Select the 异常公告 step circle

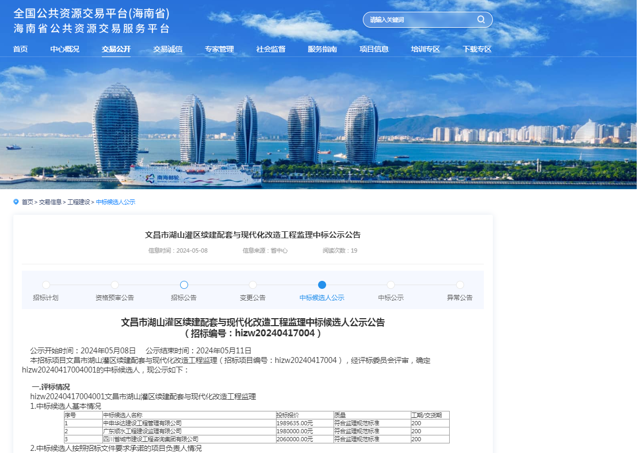coord(460,285)
